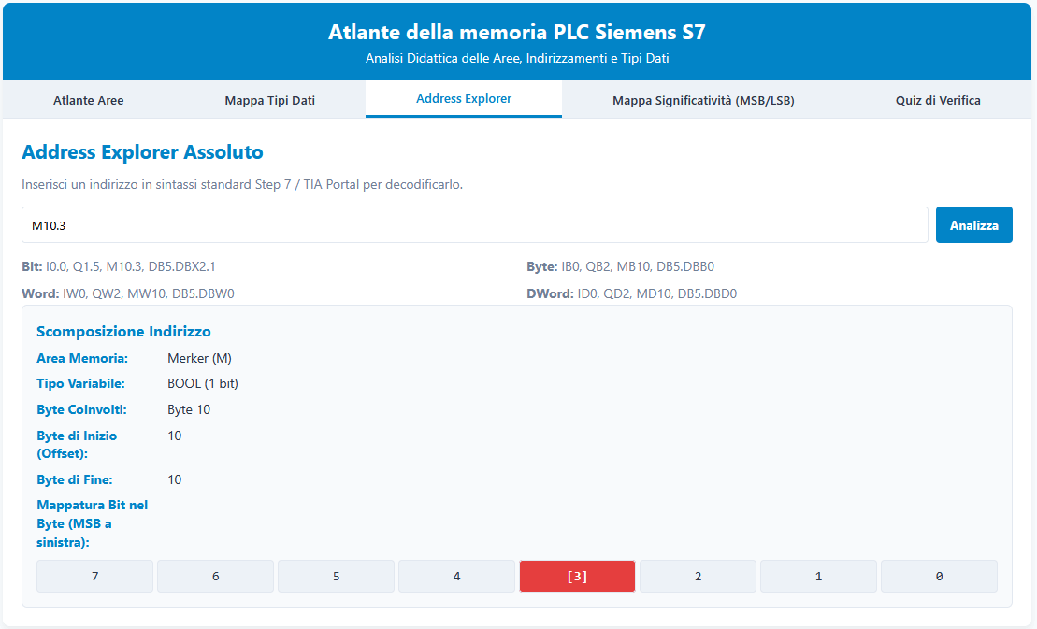Click bit 5 cell in byte map
This screenshot has height=629, width=1037.
(x=336, y=576)
